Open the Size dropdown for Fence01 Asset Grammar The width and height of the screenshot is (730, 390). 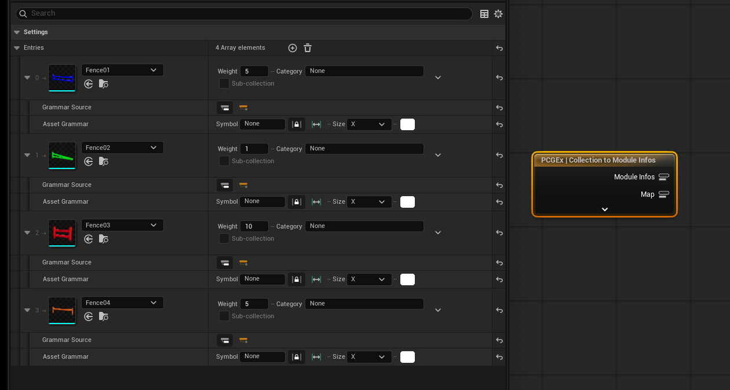point(368,124)
